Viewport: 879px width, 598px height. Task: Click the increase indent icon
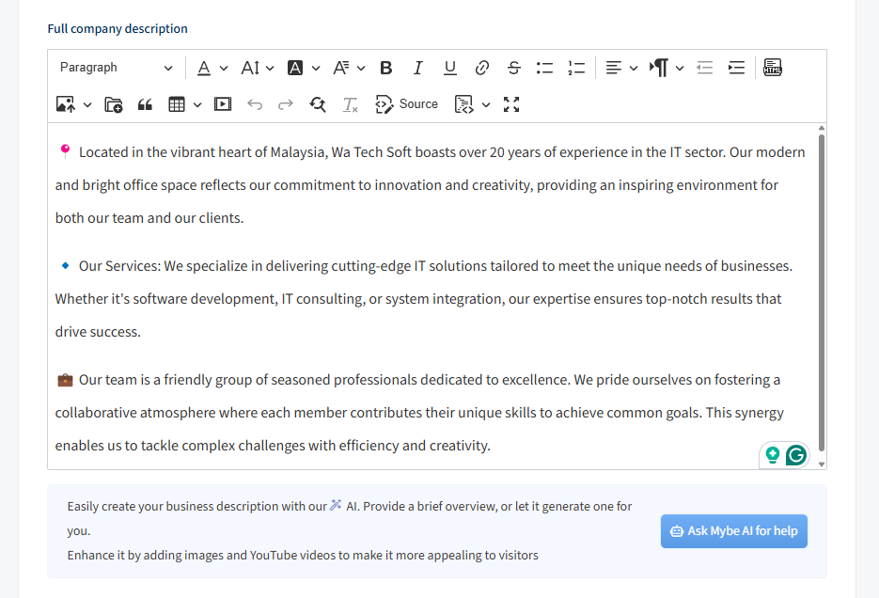click(x=737, y=68)
